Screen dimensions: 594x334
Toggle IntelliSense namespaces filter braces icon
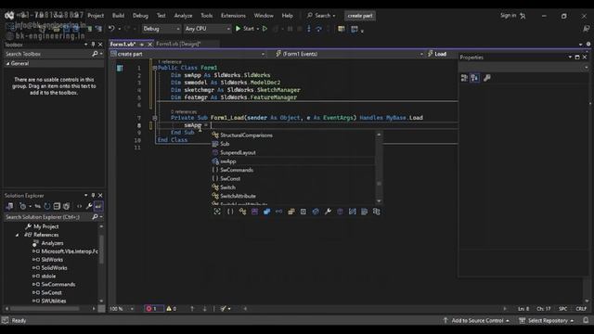[230, 212]
